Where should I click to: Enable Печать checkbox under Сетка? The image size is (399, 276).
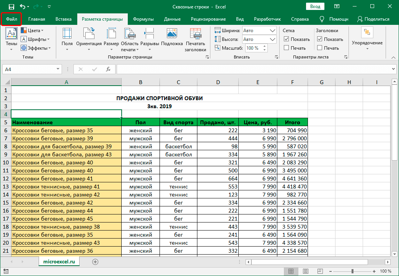tap(287, 48)
